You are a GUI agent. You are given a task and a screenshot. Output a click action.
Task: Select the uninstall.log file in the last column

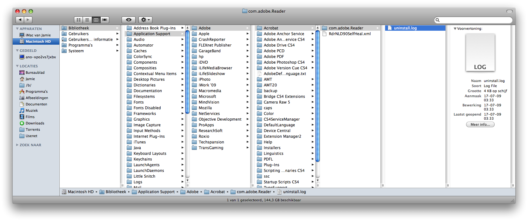pos(415,28)
